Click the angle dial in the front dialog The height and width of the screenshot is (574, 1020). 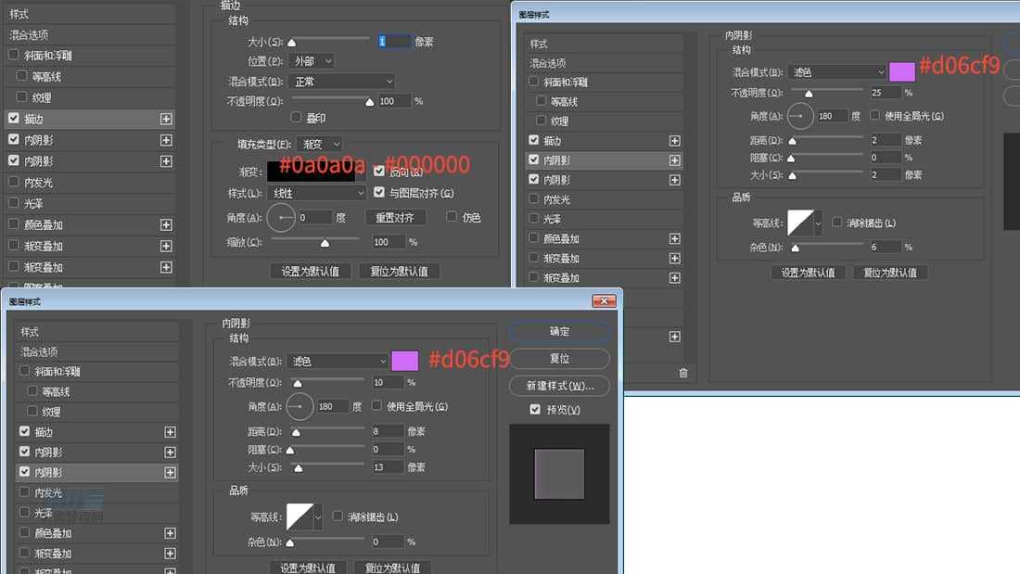click(x=300, y=406)
